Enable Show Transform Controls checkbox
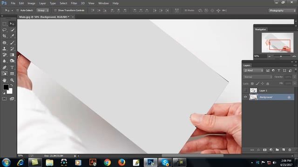Viewport: 298px width, 167px height. [55, 10]
